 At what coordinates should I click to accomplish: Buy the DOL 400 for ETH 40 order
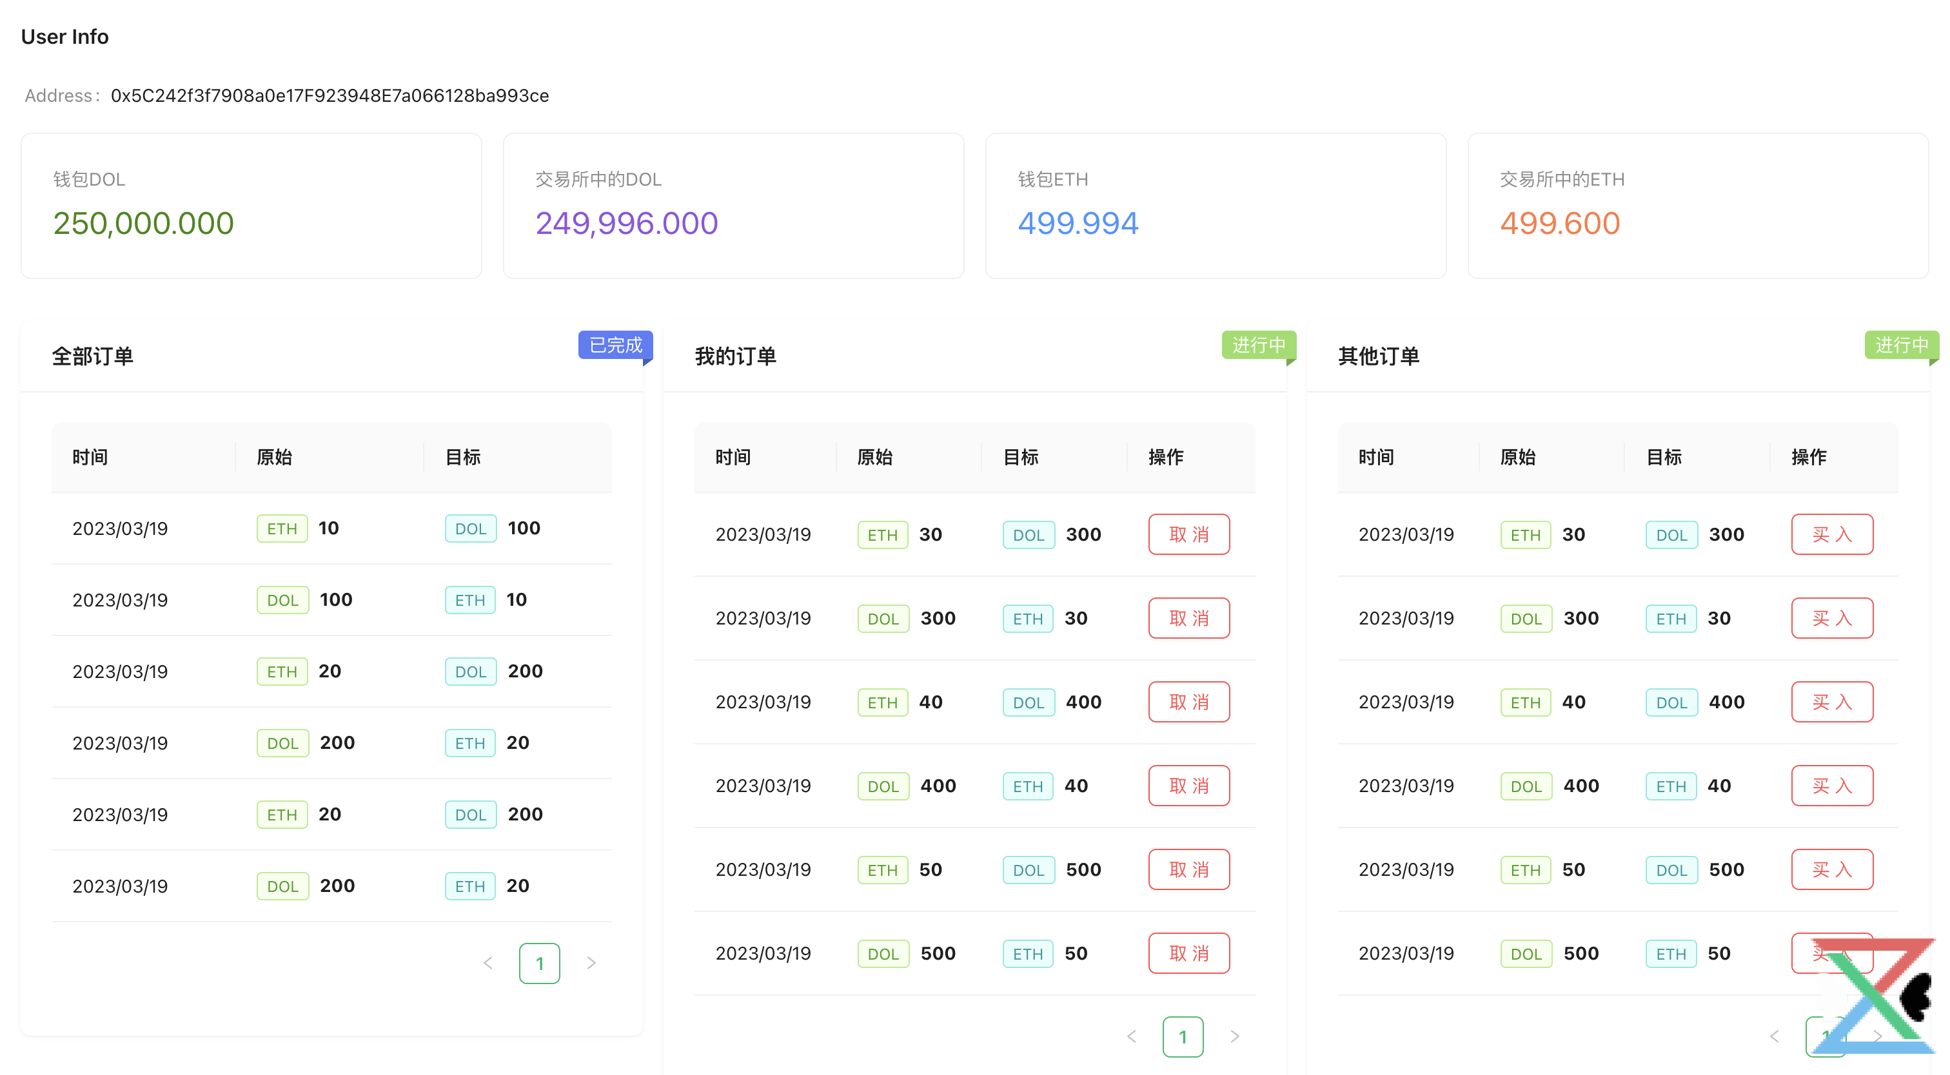click(1831, 786)
